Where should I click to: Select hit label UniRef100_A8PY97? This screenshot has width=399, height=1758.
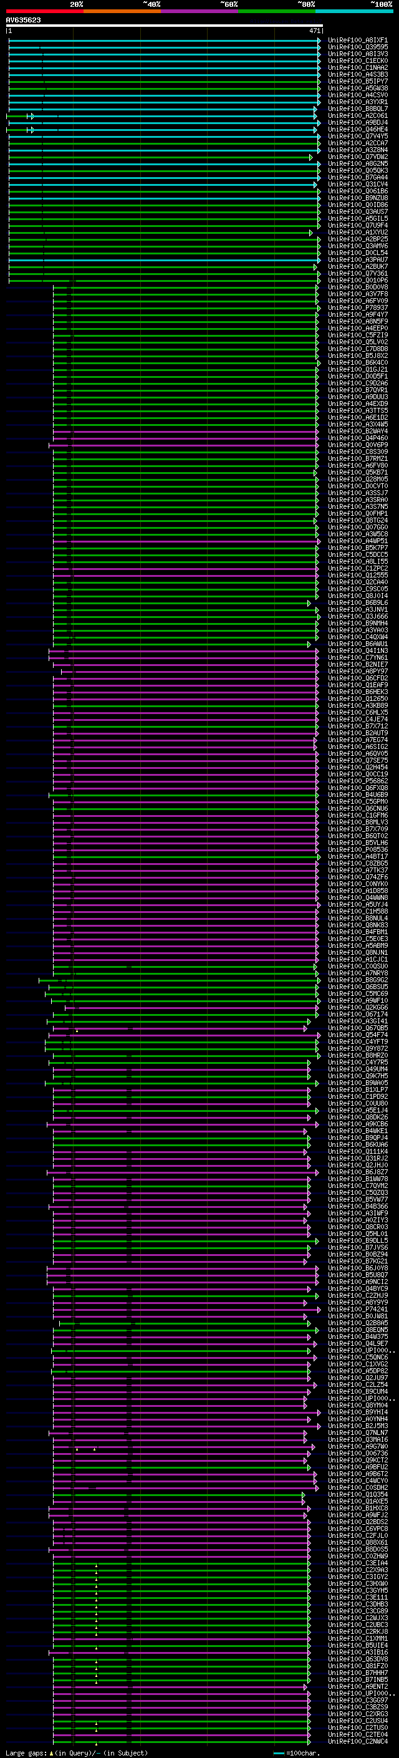pos(357,672)
